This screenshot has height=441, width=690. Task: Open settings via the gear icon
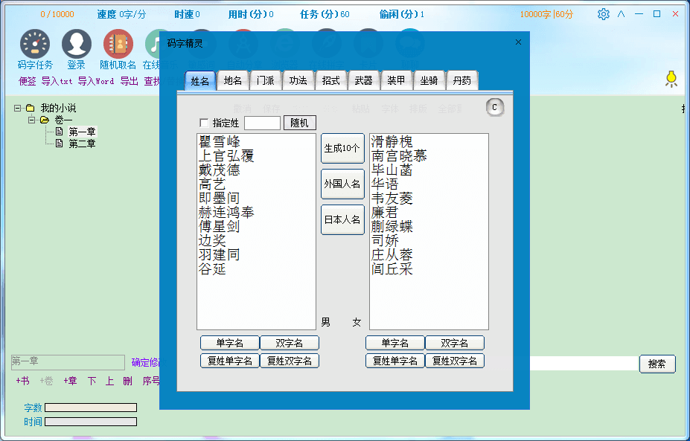(x=603, y=14)
